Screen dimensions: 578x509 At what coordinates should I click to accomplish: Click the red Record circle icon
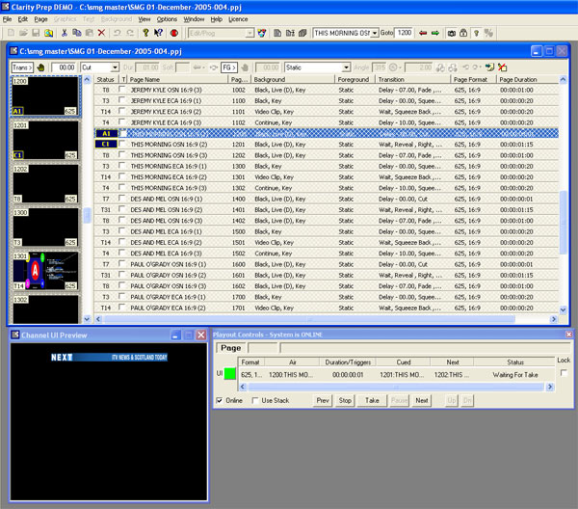click(x=174, y=33)
